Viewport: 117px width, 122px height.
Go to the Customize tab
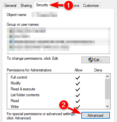click(91, 6)
